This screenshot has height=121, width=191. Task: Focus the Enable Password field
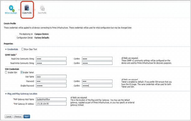coord(51,86)
